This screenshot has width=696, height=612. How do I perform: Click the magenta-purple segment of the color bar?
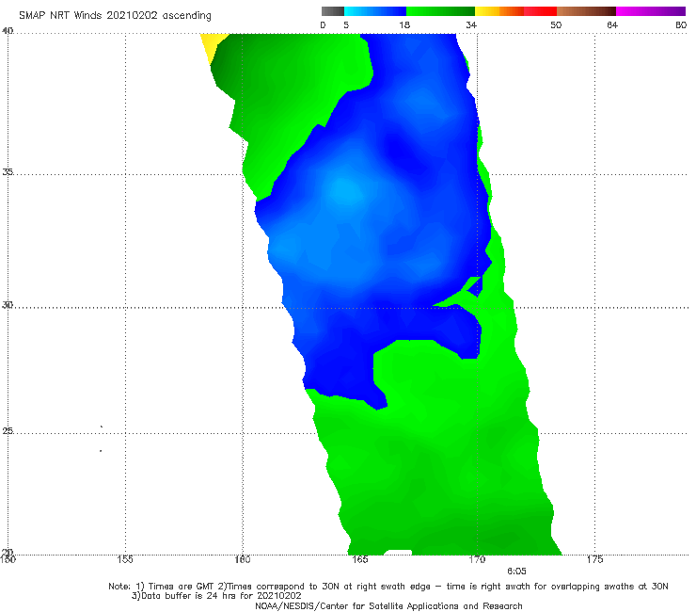pyautogui.click(x=651, y=11)
